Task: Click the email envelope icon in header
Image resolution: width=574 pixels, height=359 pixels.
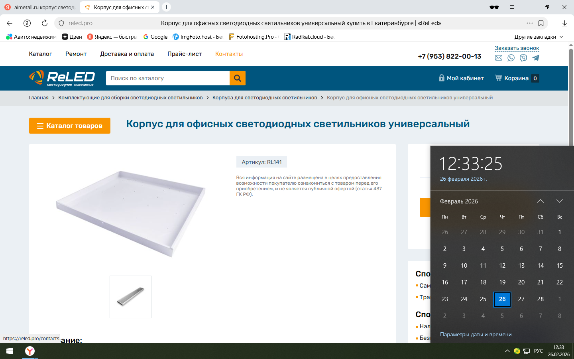Action: click(499, 58)
